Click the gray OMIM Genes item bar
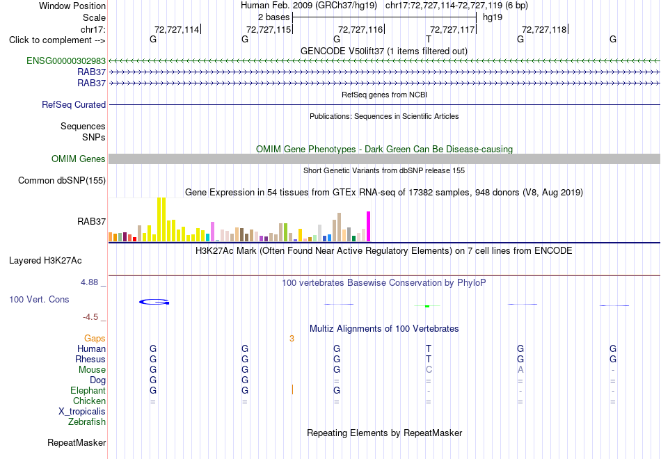 [385, 159]
